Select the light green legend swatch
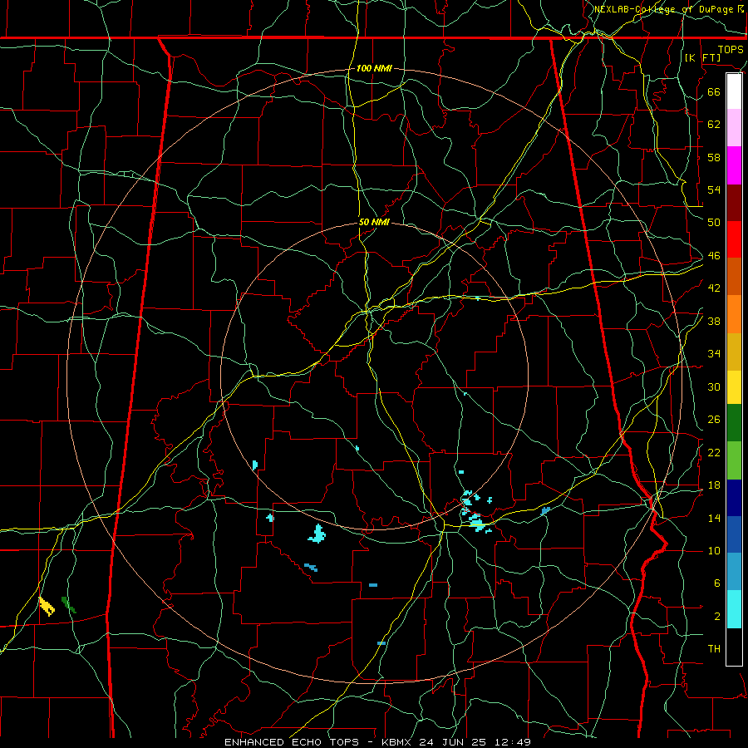Screen dimensions: 748x748 tap(734, 460)
